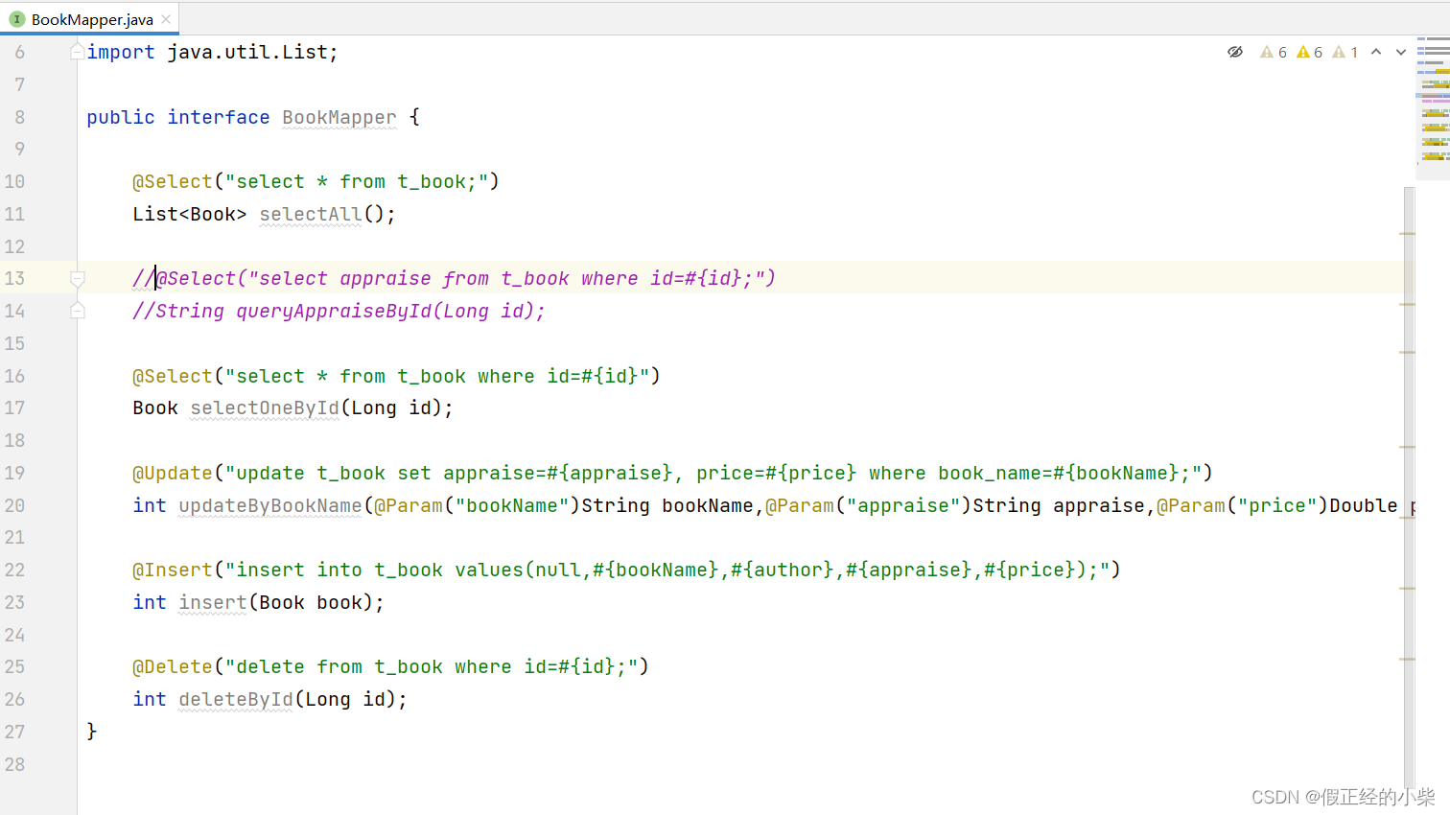The width and height of the screenshot is (1450, 815).
Task: Click commented queryAppraiseById line
Action: tap(339, 311)
